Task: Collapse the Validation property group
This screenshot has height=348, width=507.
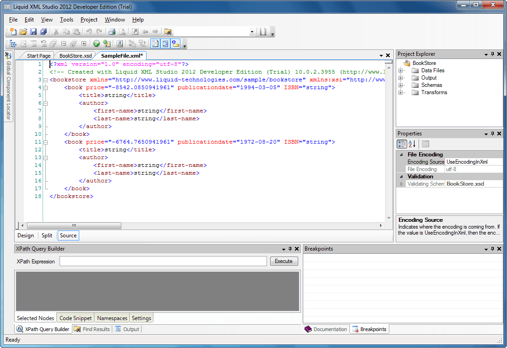Action: (x=401, y=177)
